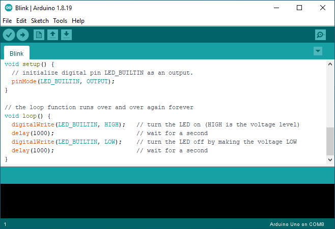Click the Verify sketch checkmark icon

(x=9, y=35)
